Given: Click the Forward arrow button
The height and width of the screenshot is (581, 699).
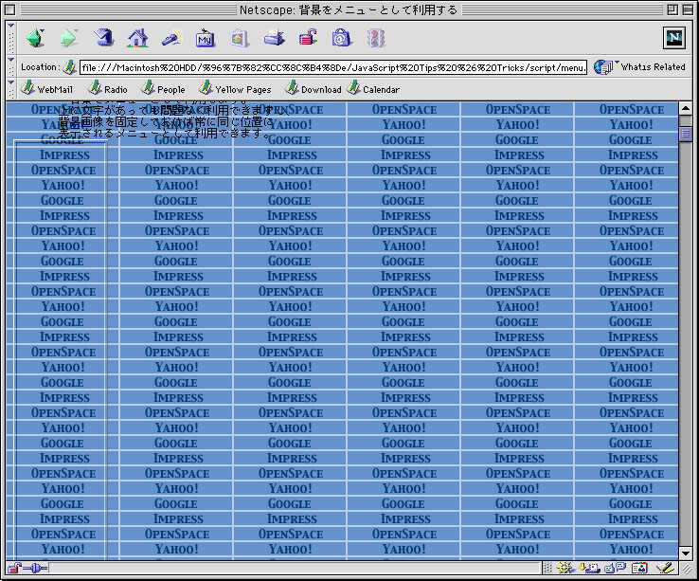Looking at the screenshot, I should [x=68, y=38].
